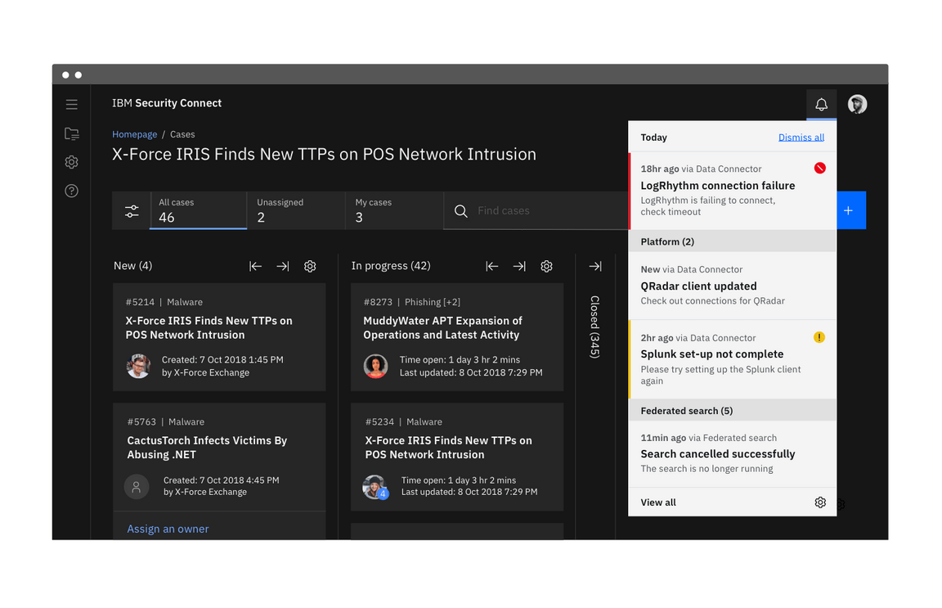Open notification settings gear beside View all

coord(820,502)
